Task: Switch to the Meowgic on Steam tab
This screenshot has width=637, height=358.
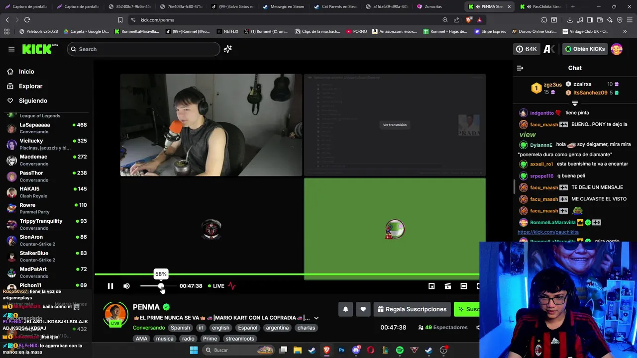Action: (283, 6)
